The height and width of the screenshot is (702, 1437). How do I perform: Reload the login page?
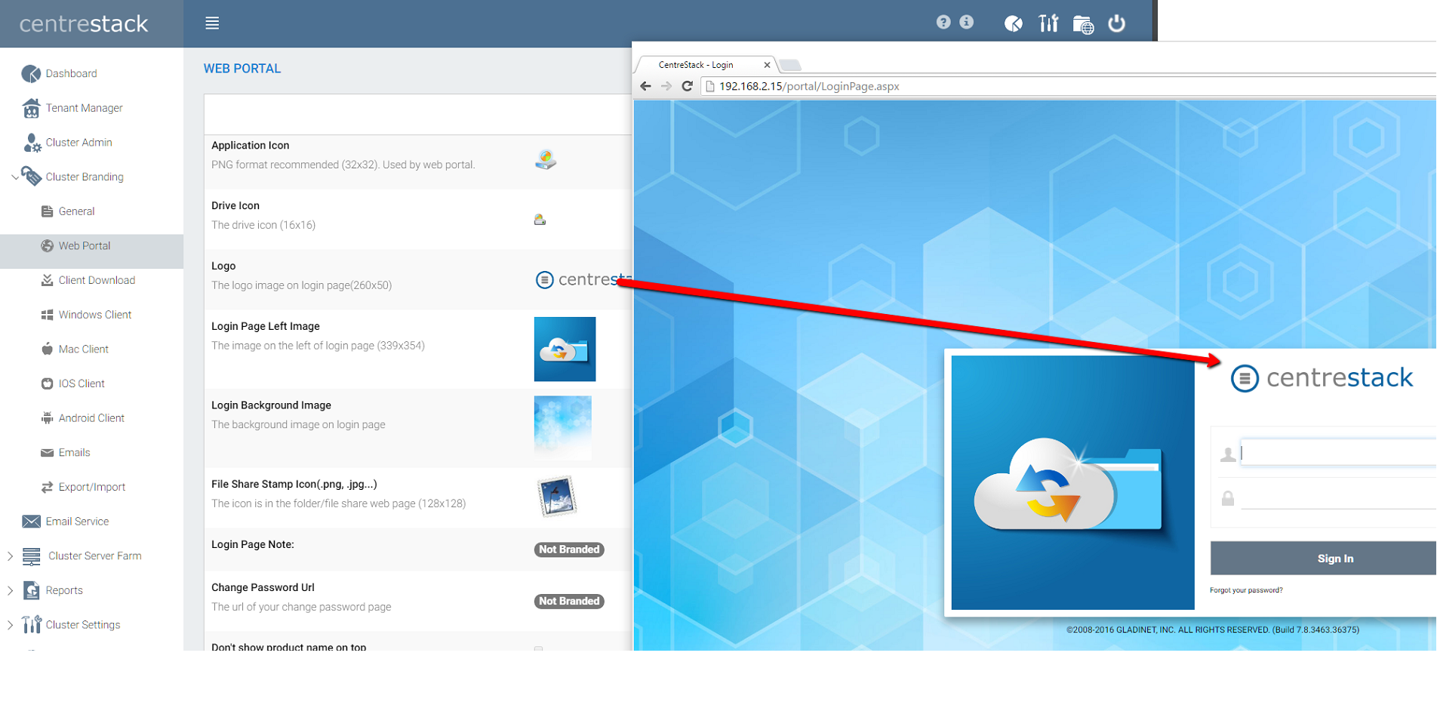(688, 86)
